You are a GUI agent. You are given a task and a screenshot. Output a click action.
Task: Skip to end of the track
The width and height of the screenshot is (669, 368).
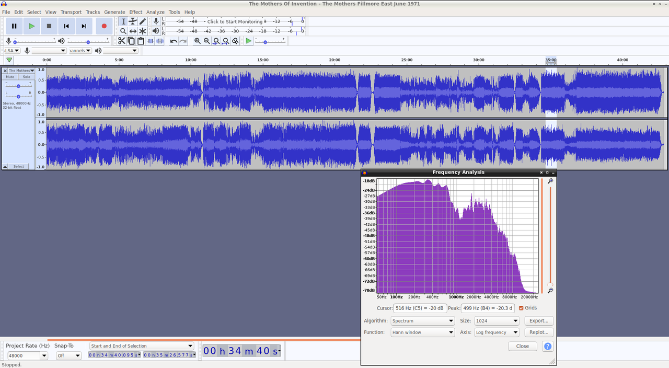(84, 26)
